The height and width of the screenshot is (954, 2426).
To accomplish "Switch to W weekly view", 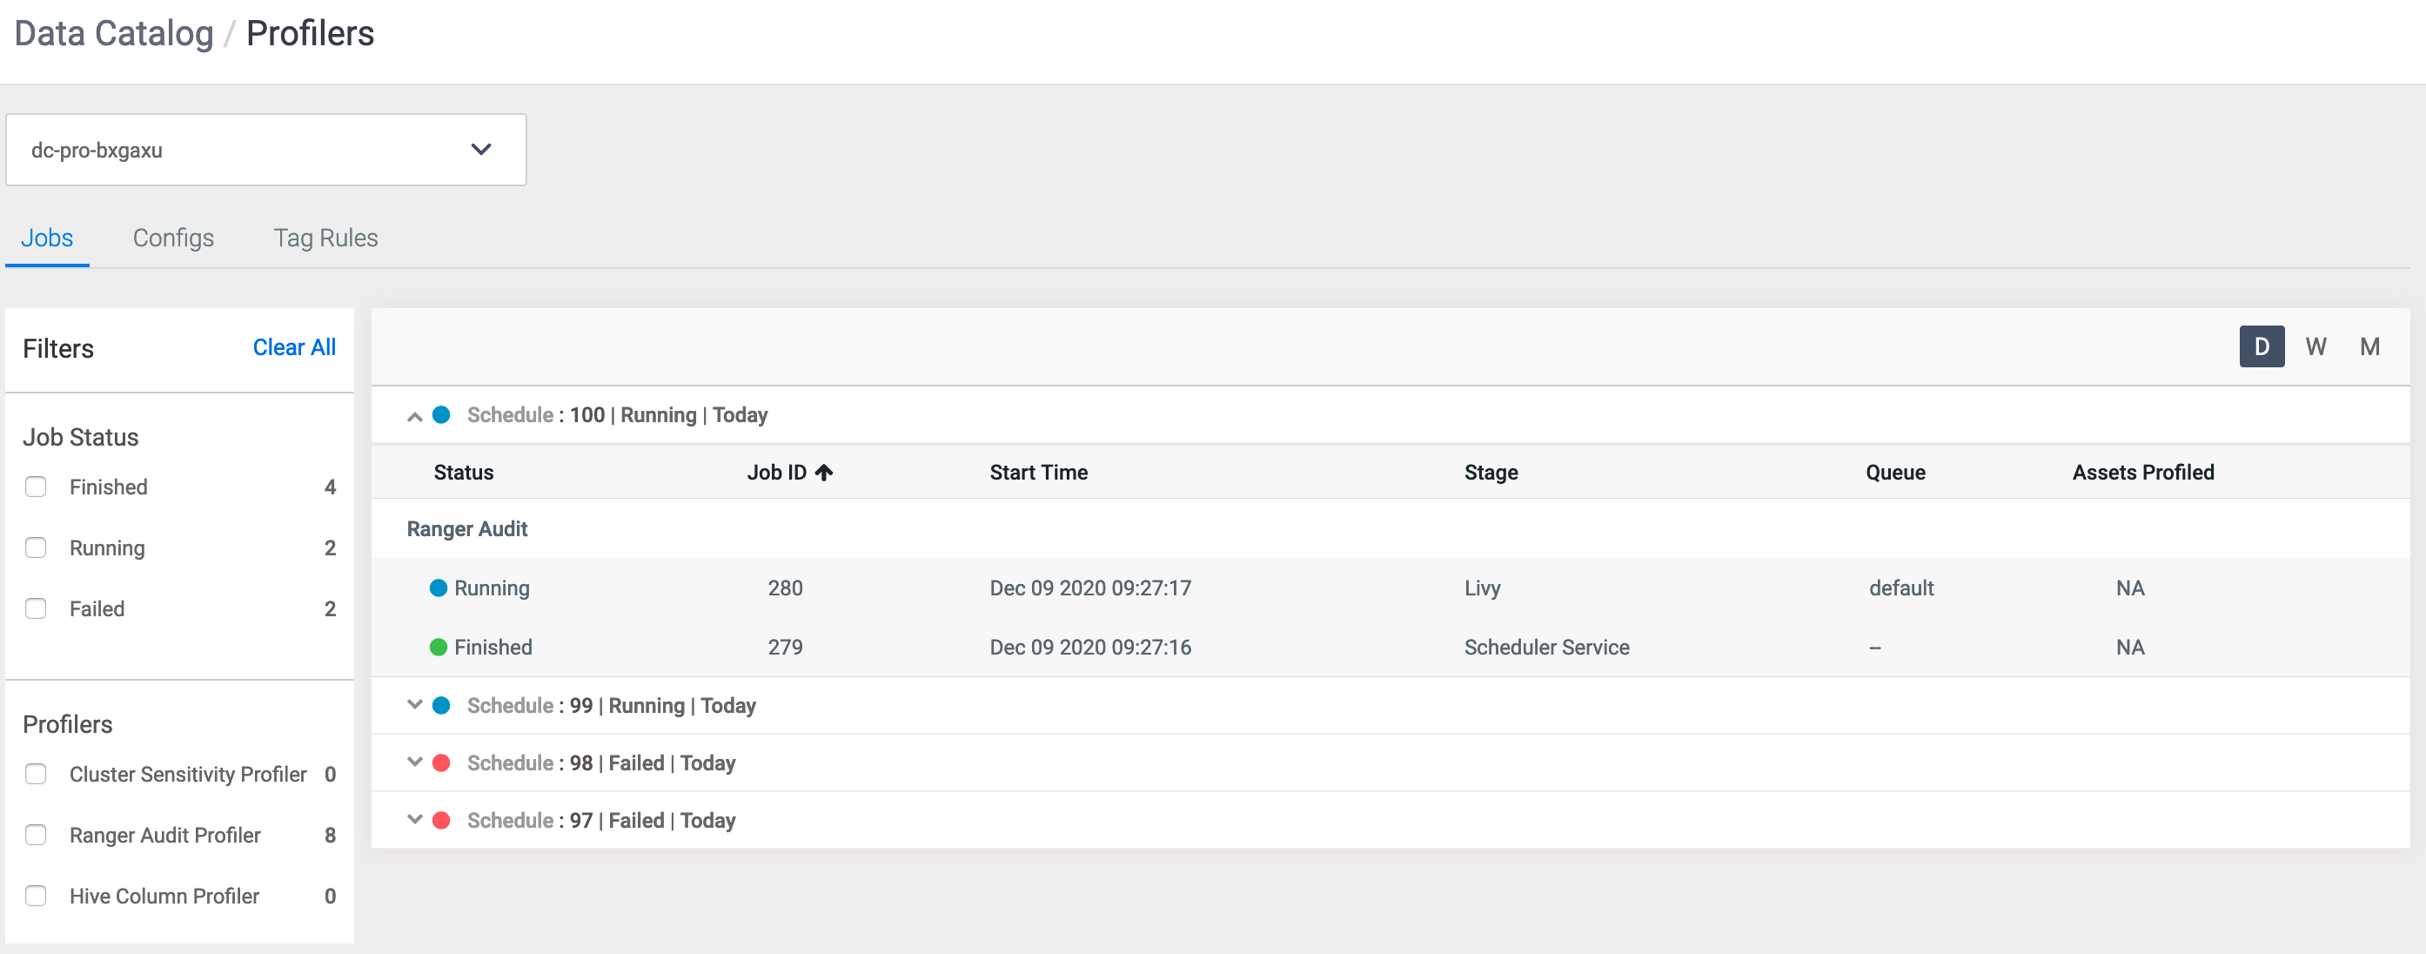I will [2315, 346].
